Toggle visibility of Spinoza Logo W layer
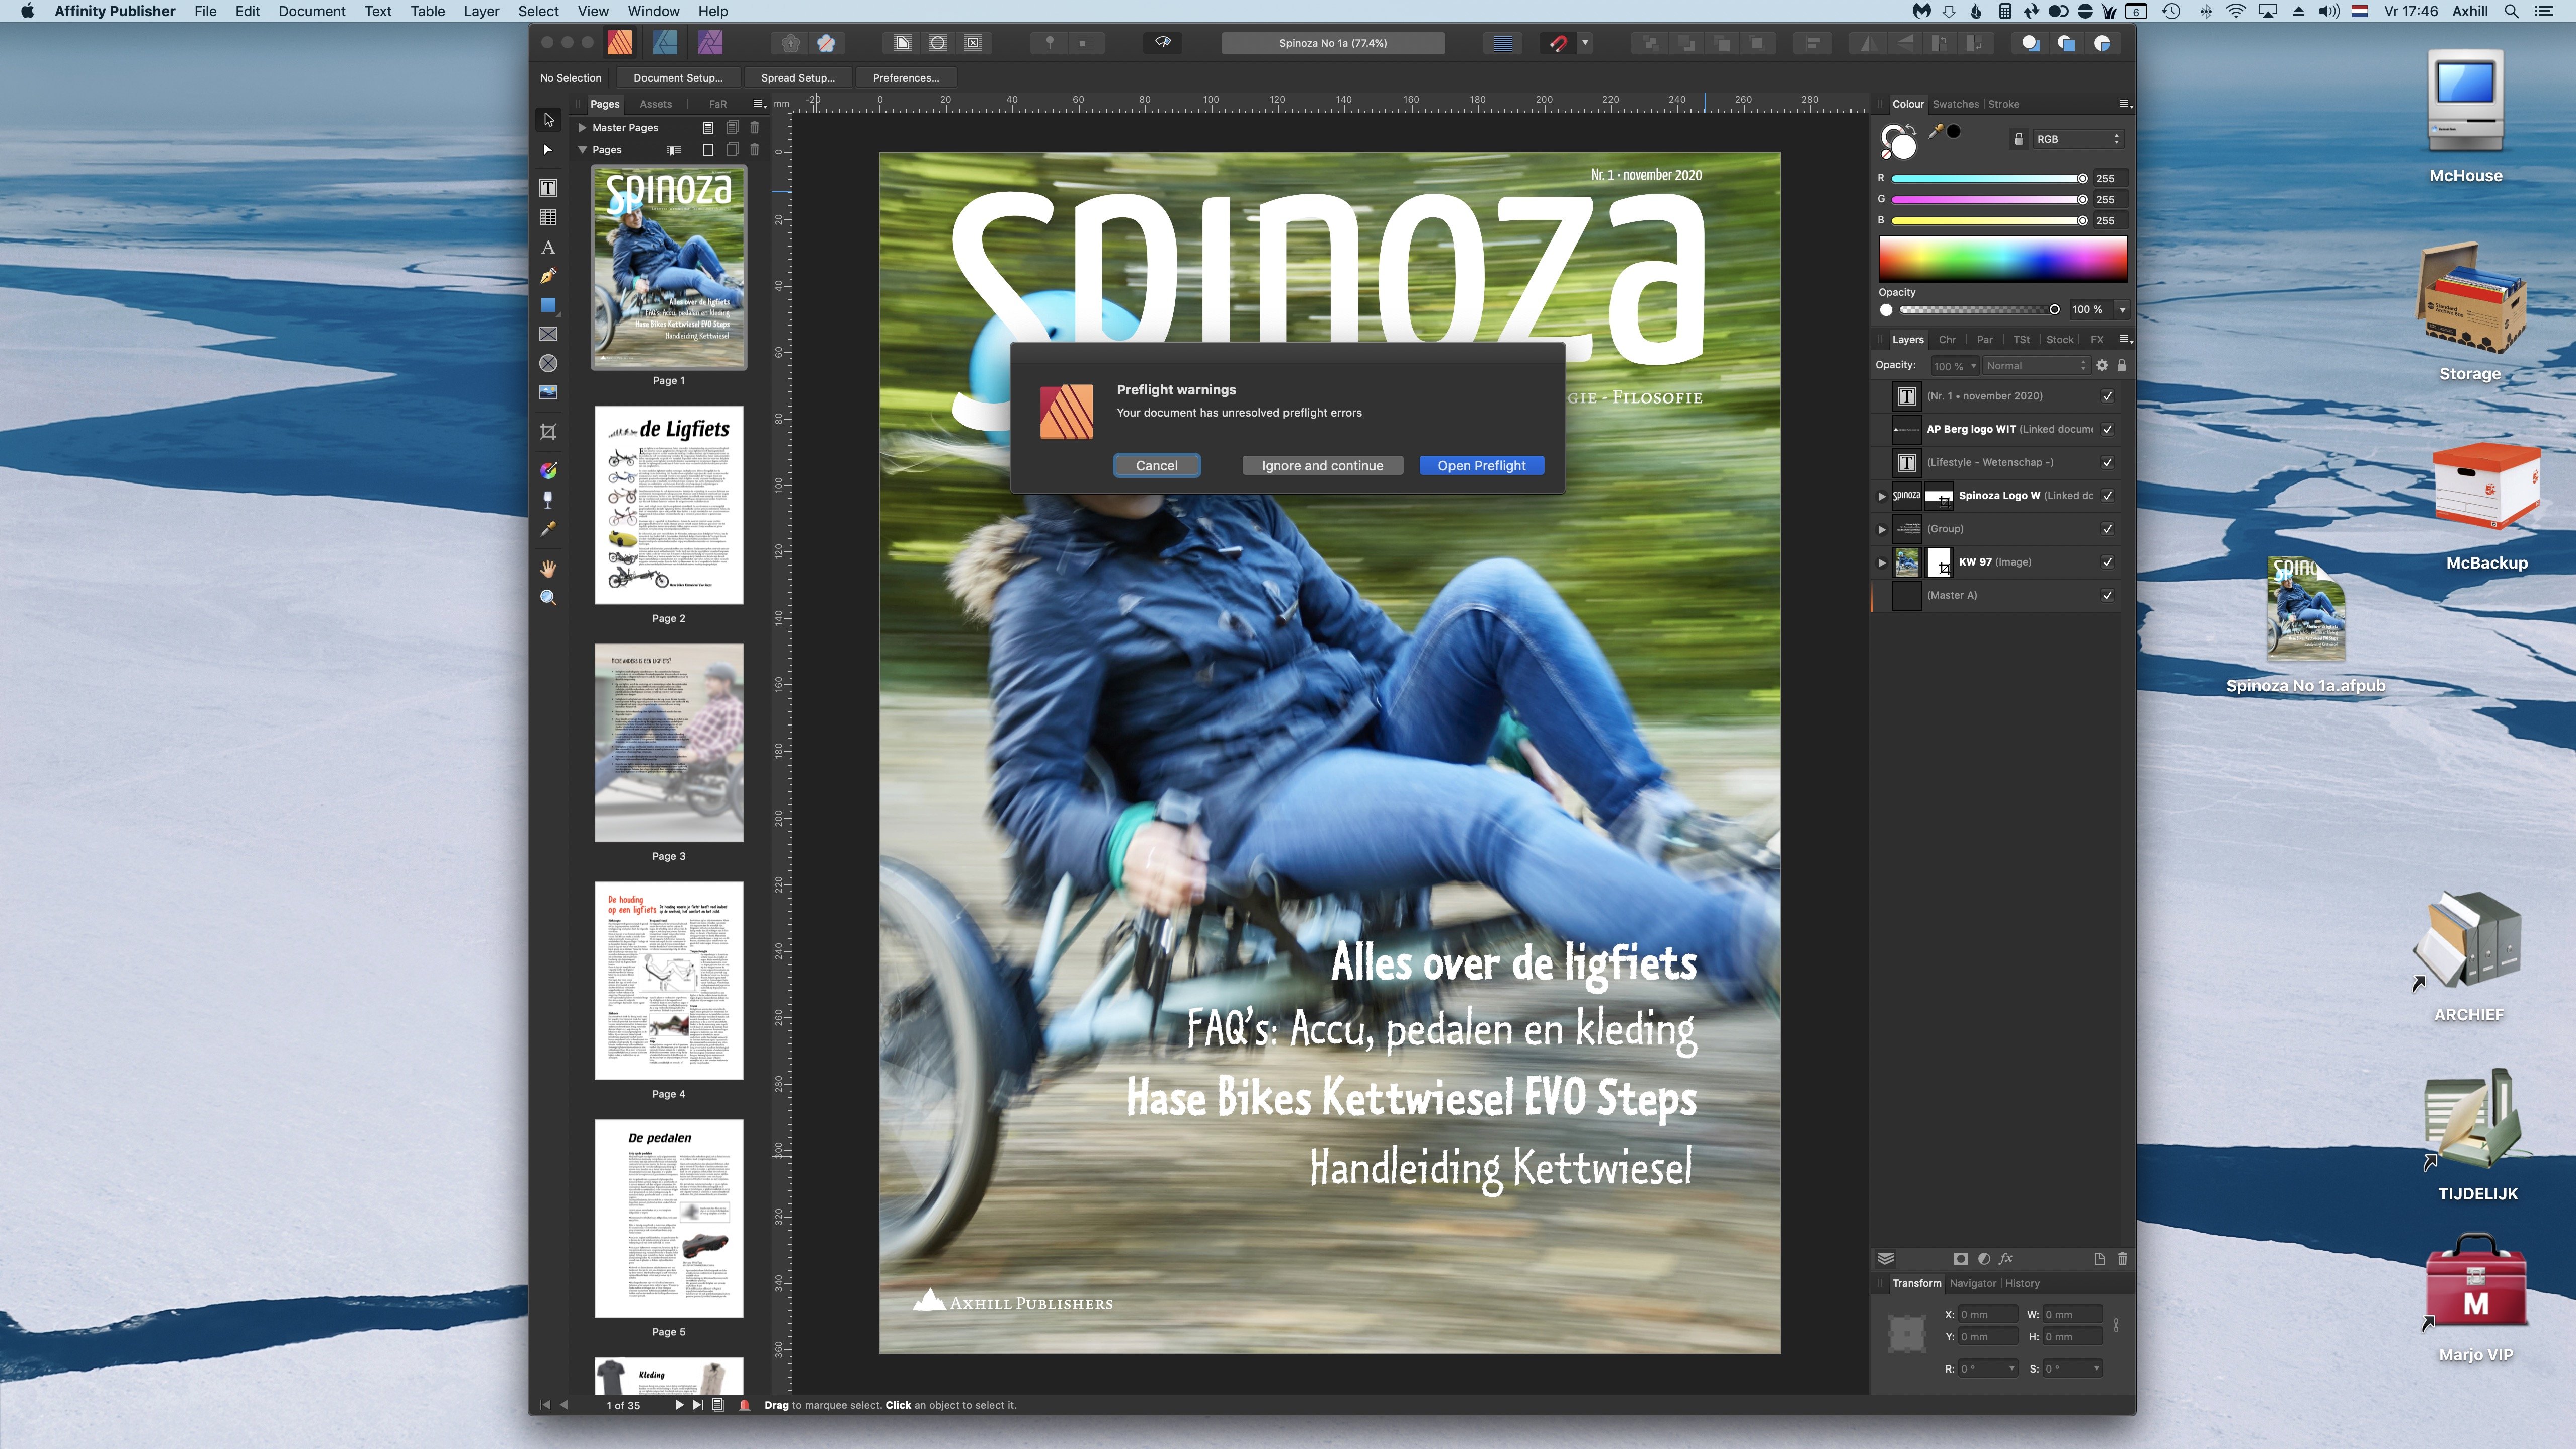2576x1449 pixels. 2107,496
